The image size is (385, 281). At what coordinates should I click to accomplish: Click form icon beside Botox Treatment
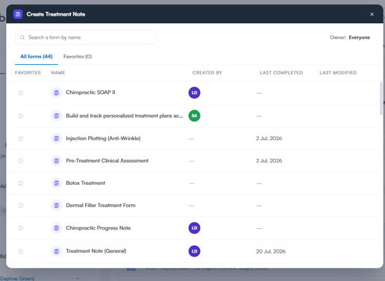click(x=57, y=183)
